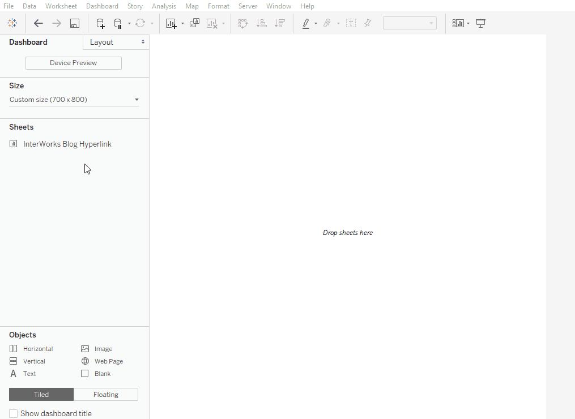This screenshot has width=575, height=419.
Task: Click the Undo back arrow icon
Action: (39, 23)
